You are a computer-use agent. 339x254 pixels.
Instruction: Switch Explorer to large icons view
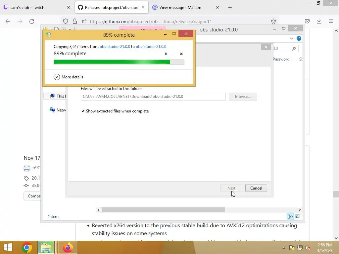pyautogui.click(x=298, y=216)
